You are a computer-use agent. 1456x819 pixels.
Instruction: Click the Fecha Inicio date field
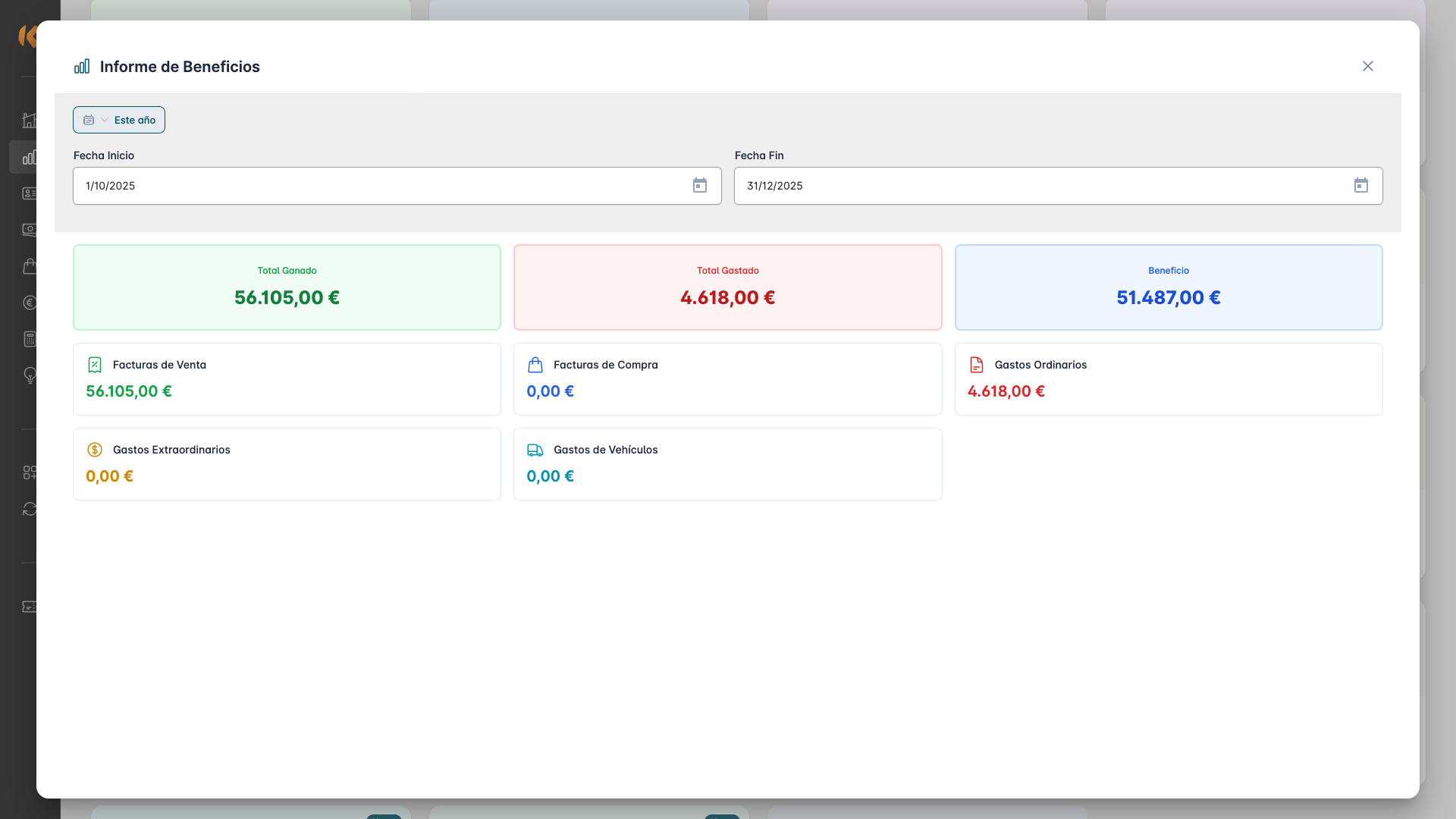pos(379,186)
